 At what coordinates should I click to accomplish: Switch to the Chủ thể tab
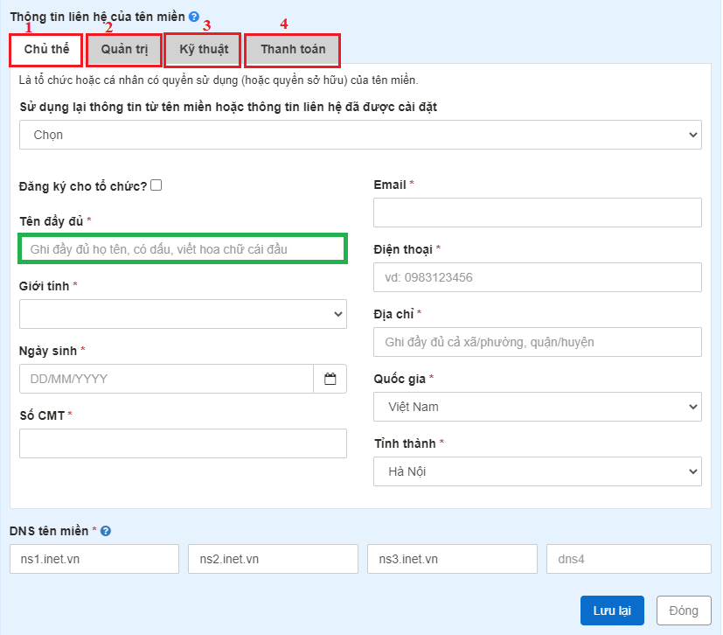46,49
